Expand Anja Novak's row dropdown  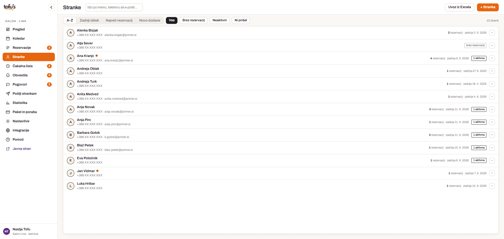coord(492,109)
